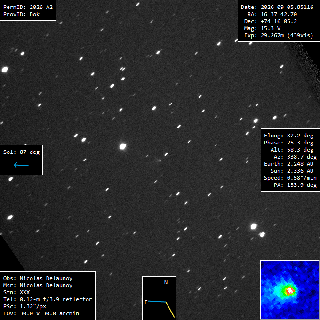
Task: Click the yellow motion vector line
Action: pos(170,310)
